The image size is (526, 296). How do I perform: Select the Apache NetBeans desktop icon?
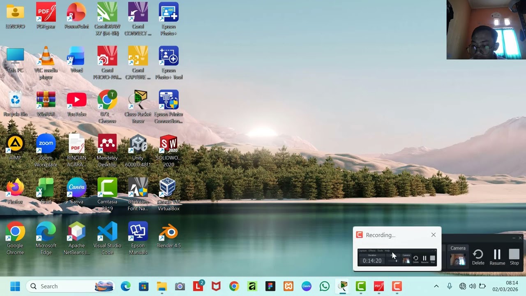pos(76,238)
